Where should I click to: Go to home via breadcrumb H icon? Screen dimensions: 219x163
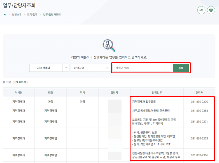coord(5,15)
